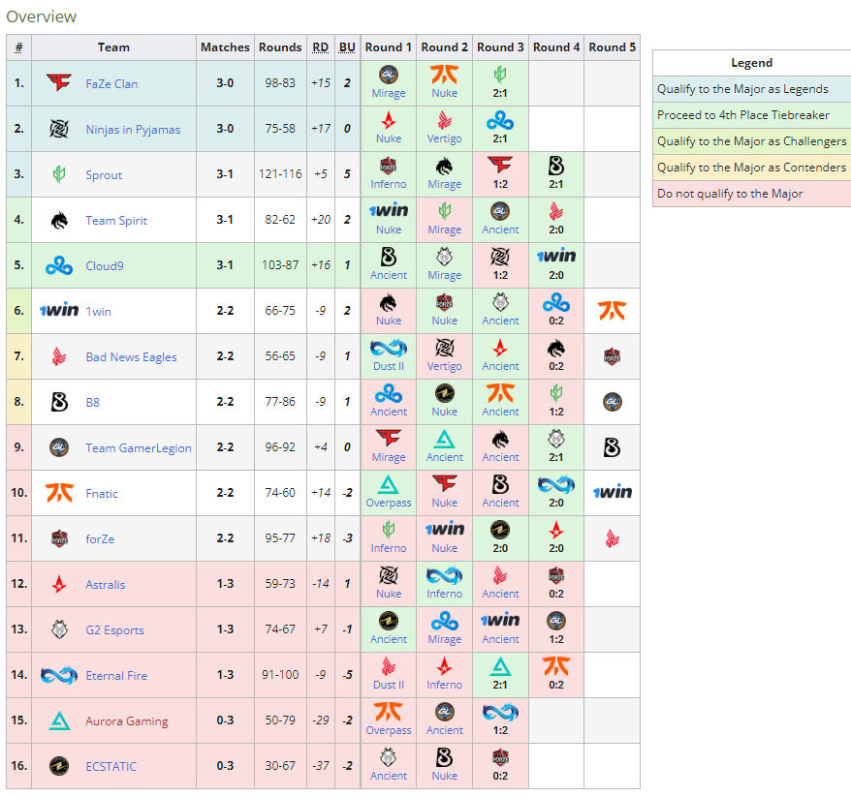Click the BU column header abbreviation
851x797 pixels.
click(347, 47)
